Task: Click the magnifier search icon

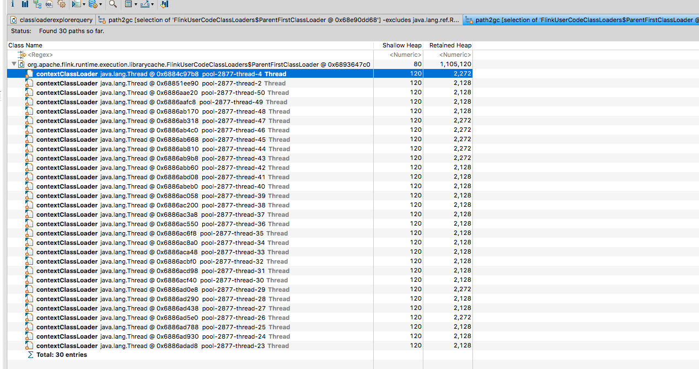Action: [112, 4]
